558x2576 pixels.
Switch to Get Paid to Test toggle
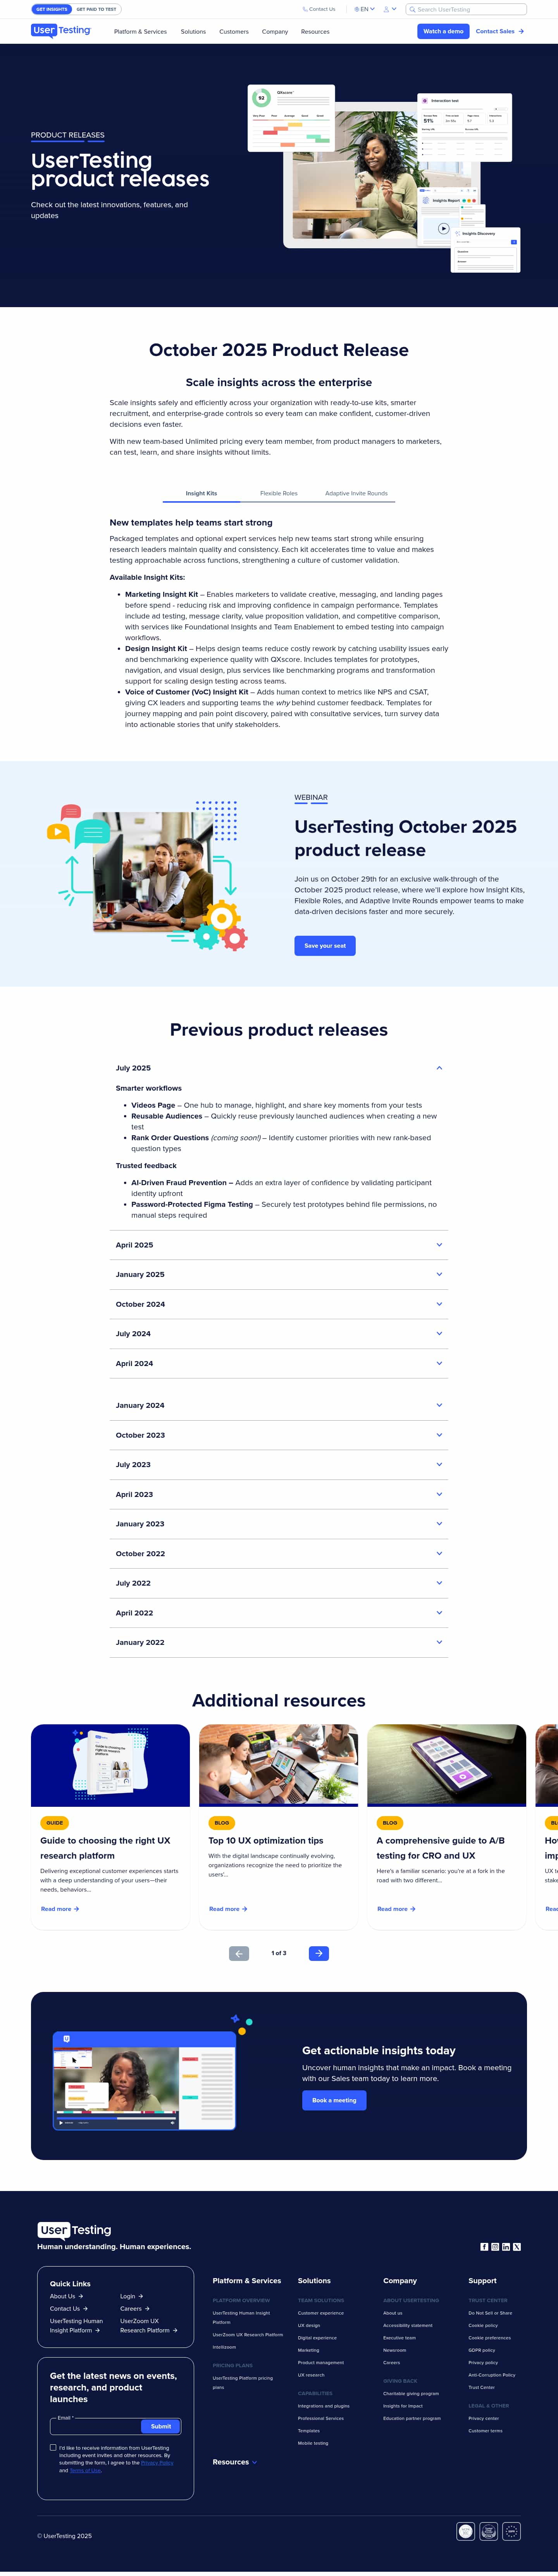[x=97, y=9]
